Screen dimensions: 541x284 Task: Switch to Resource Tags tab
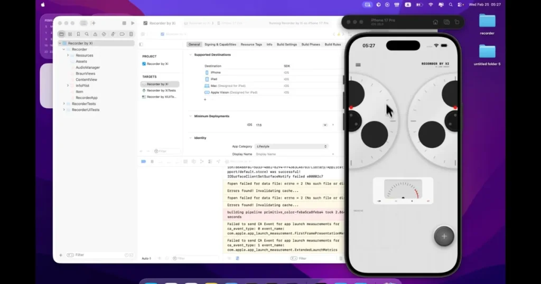point(251,44)
